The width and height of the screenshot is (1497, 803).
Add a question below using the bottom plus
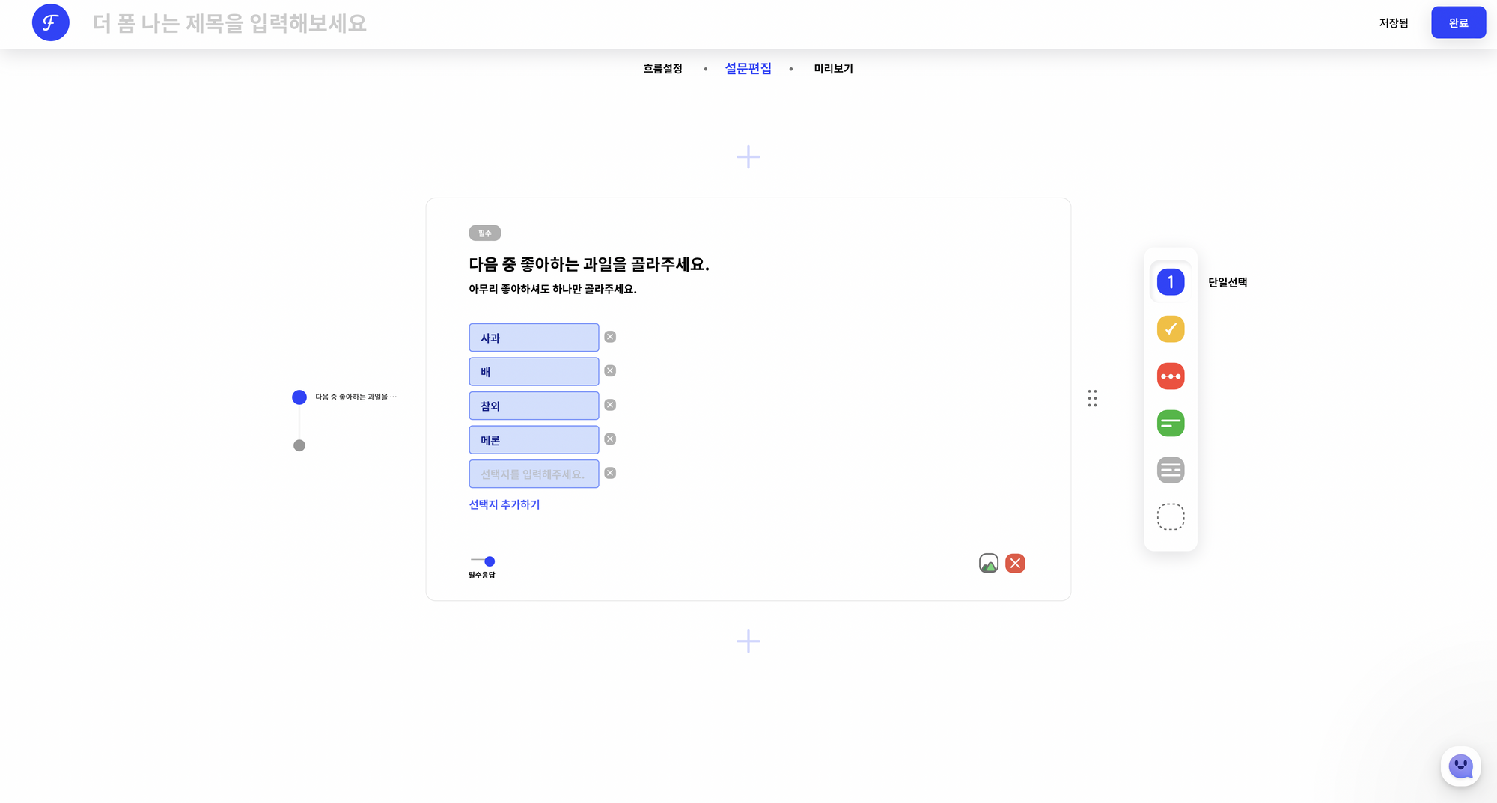pyautogui.click(x=748, y=641)
